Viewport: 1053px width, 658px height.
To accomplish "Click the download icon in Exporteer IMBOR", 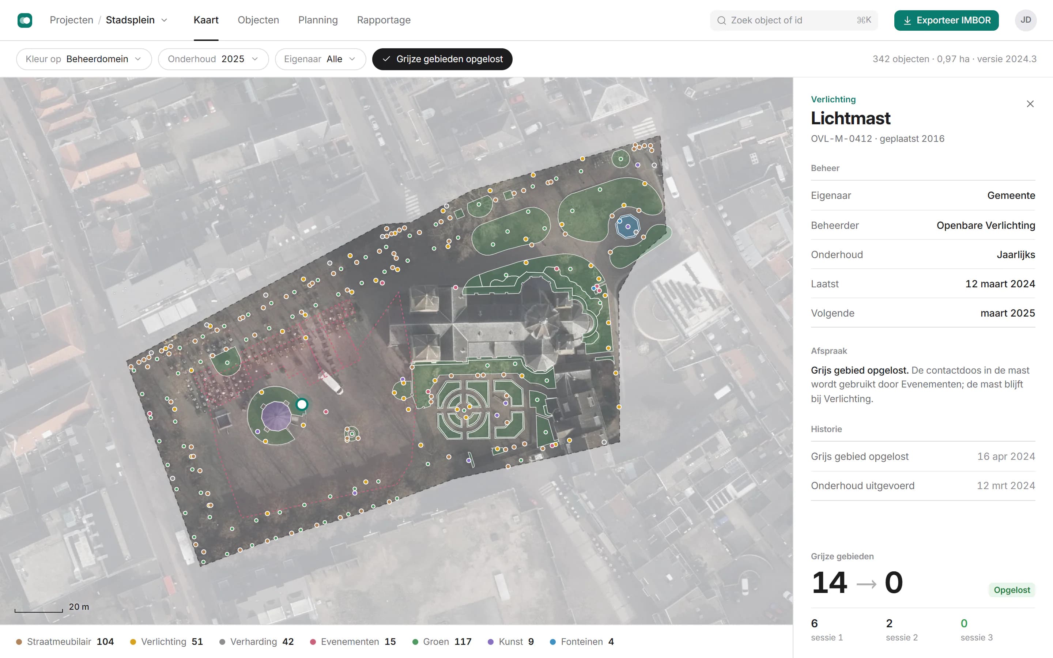I will 907,20.
